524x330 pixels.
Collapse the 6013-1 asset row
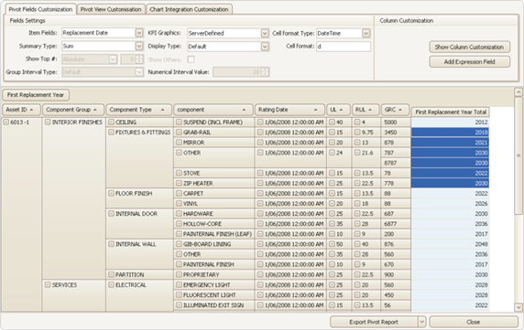(6, 122)
